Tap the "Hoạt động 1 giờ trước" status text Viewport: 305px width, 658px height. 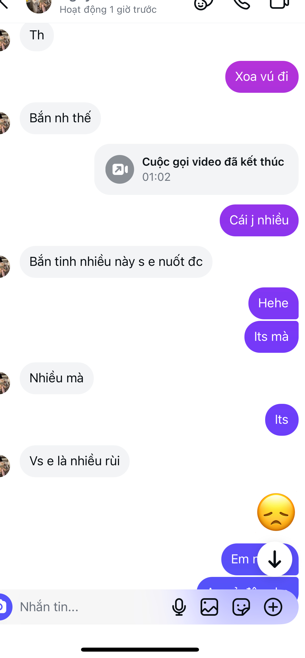[x=108, y=10]
